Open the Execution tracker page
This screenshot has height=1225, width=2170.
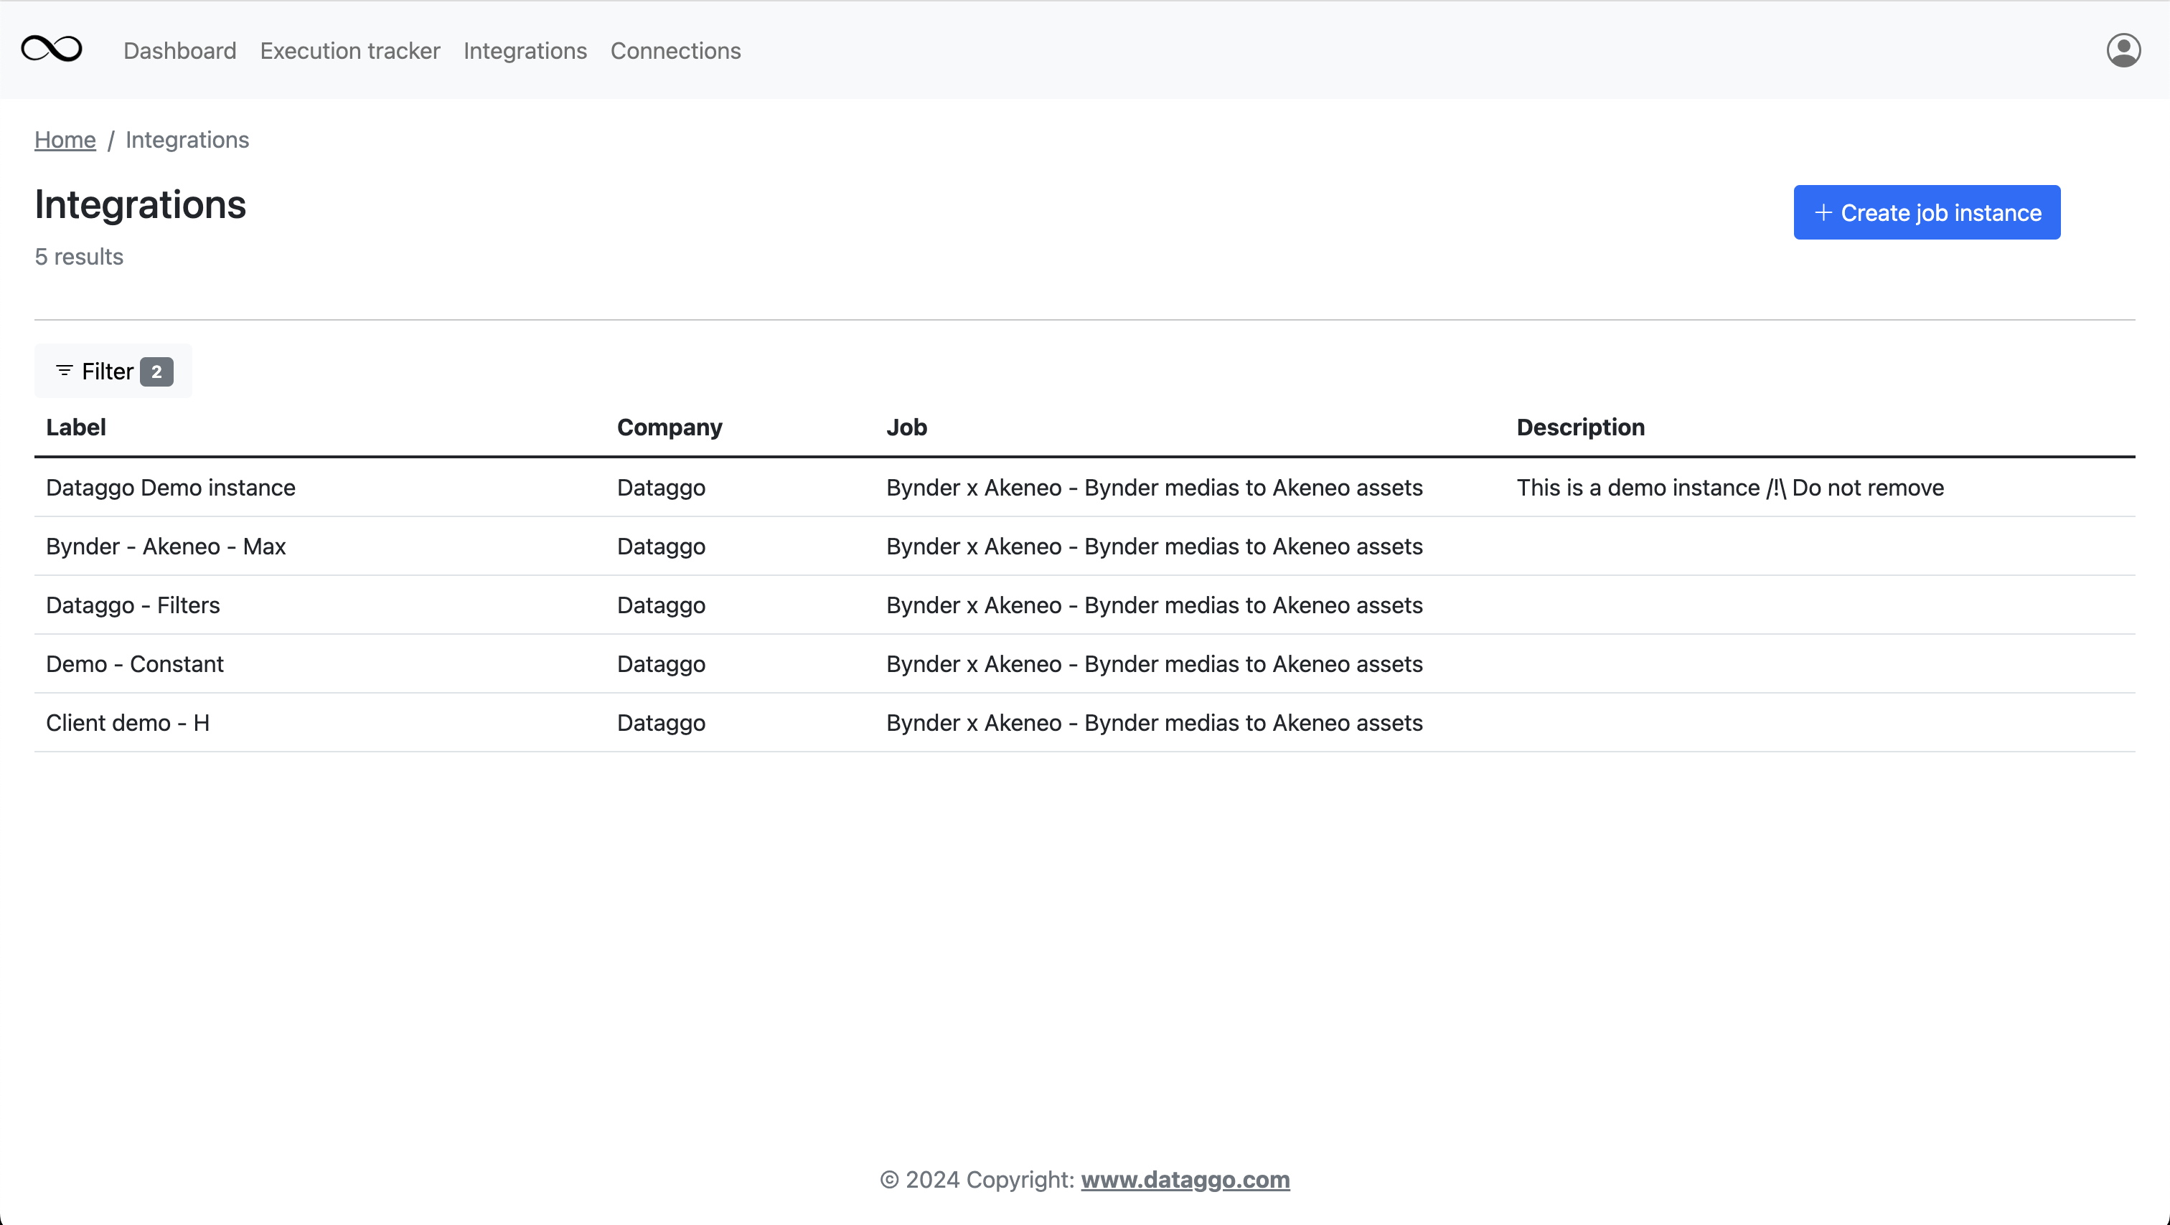click(x=349, y=50)
